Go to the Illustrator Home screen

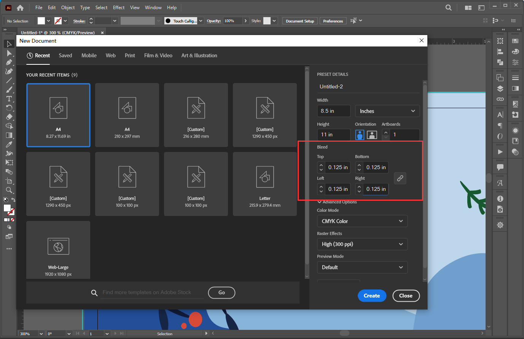(20, 8)
